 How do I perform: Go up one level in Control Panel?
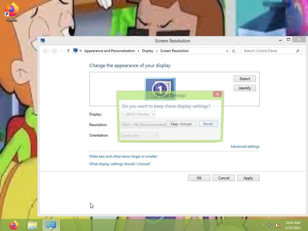(x=68, y=51)
